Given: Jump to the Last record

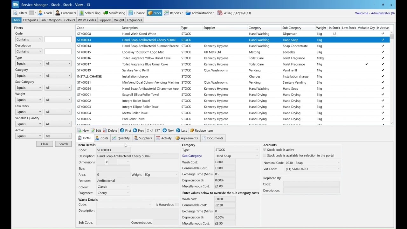Looking at the screenshot, I should click(181, 130).
